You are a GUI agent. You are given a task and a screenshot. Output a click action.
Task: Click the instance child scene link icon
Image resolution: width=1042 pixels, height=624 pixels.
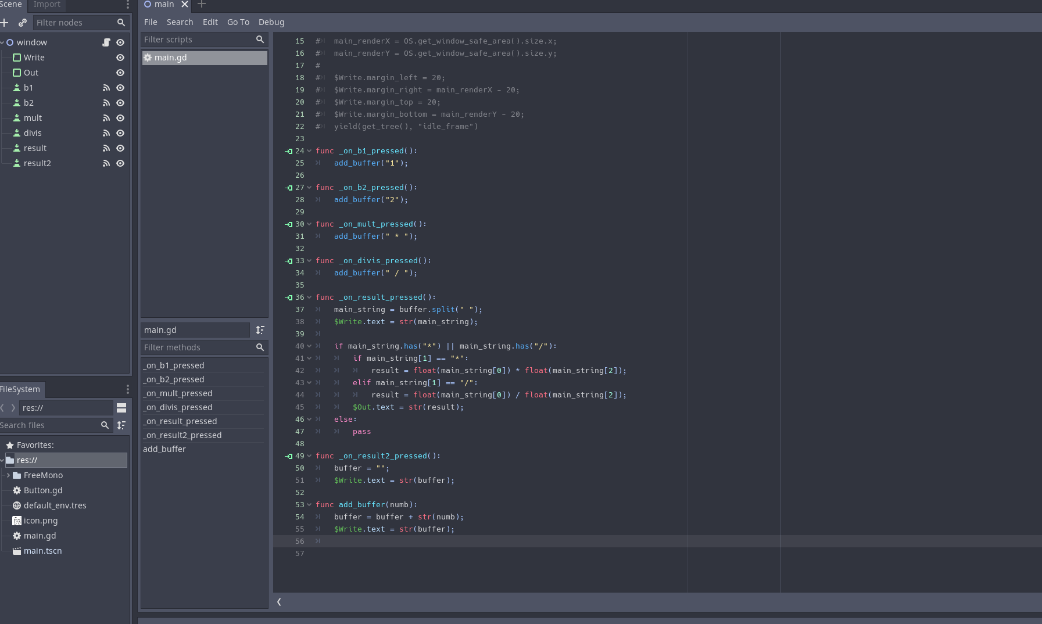23,23
